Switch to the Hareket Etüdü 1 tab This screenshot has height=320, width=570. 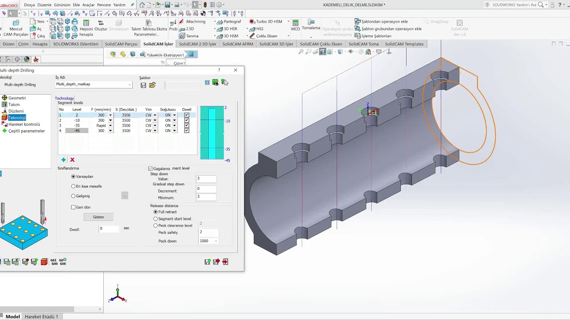point(41,316)
